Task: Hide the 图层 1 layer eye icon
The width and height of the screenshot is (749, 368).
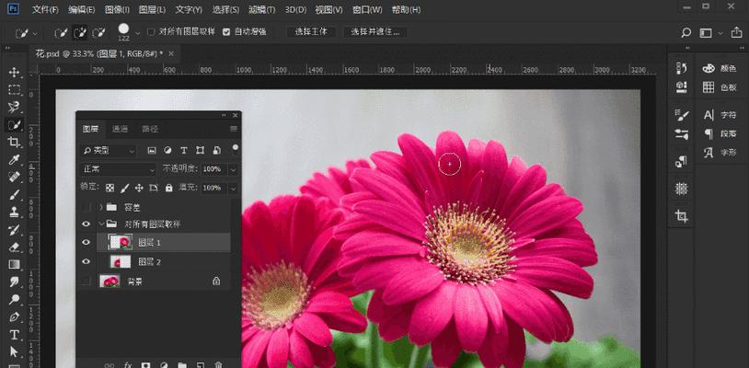Action: point(86,243)
